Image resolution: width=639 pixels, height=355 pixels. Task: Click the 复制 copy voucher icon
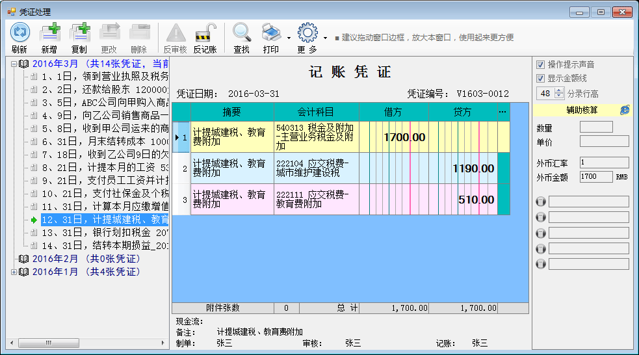tap(79, 33)
